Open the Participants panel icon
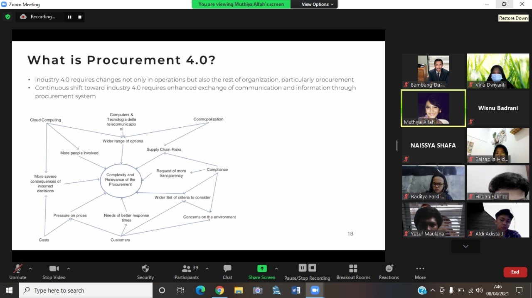Viewport: 532px width, 298px height. coord(187,269)
